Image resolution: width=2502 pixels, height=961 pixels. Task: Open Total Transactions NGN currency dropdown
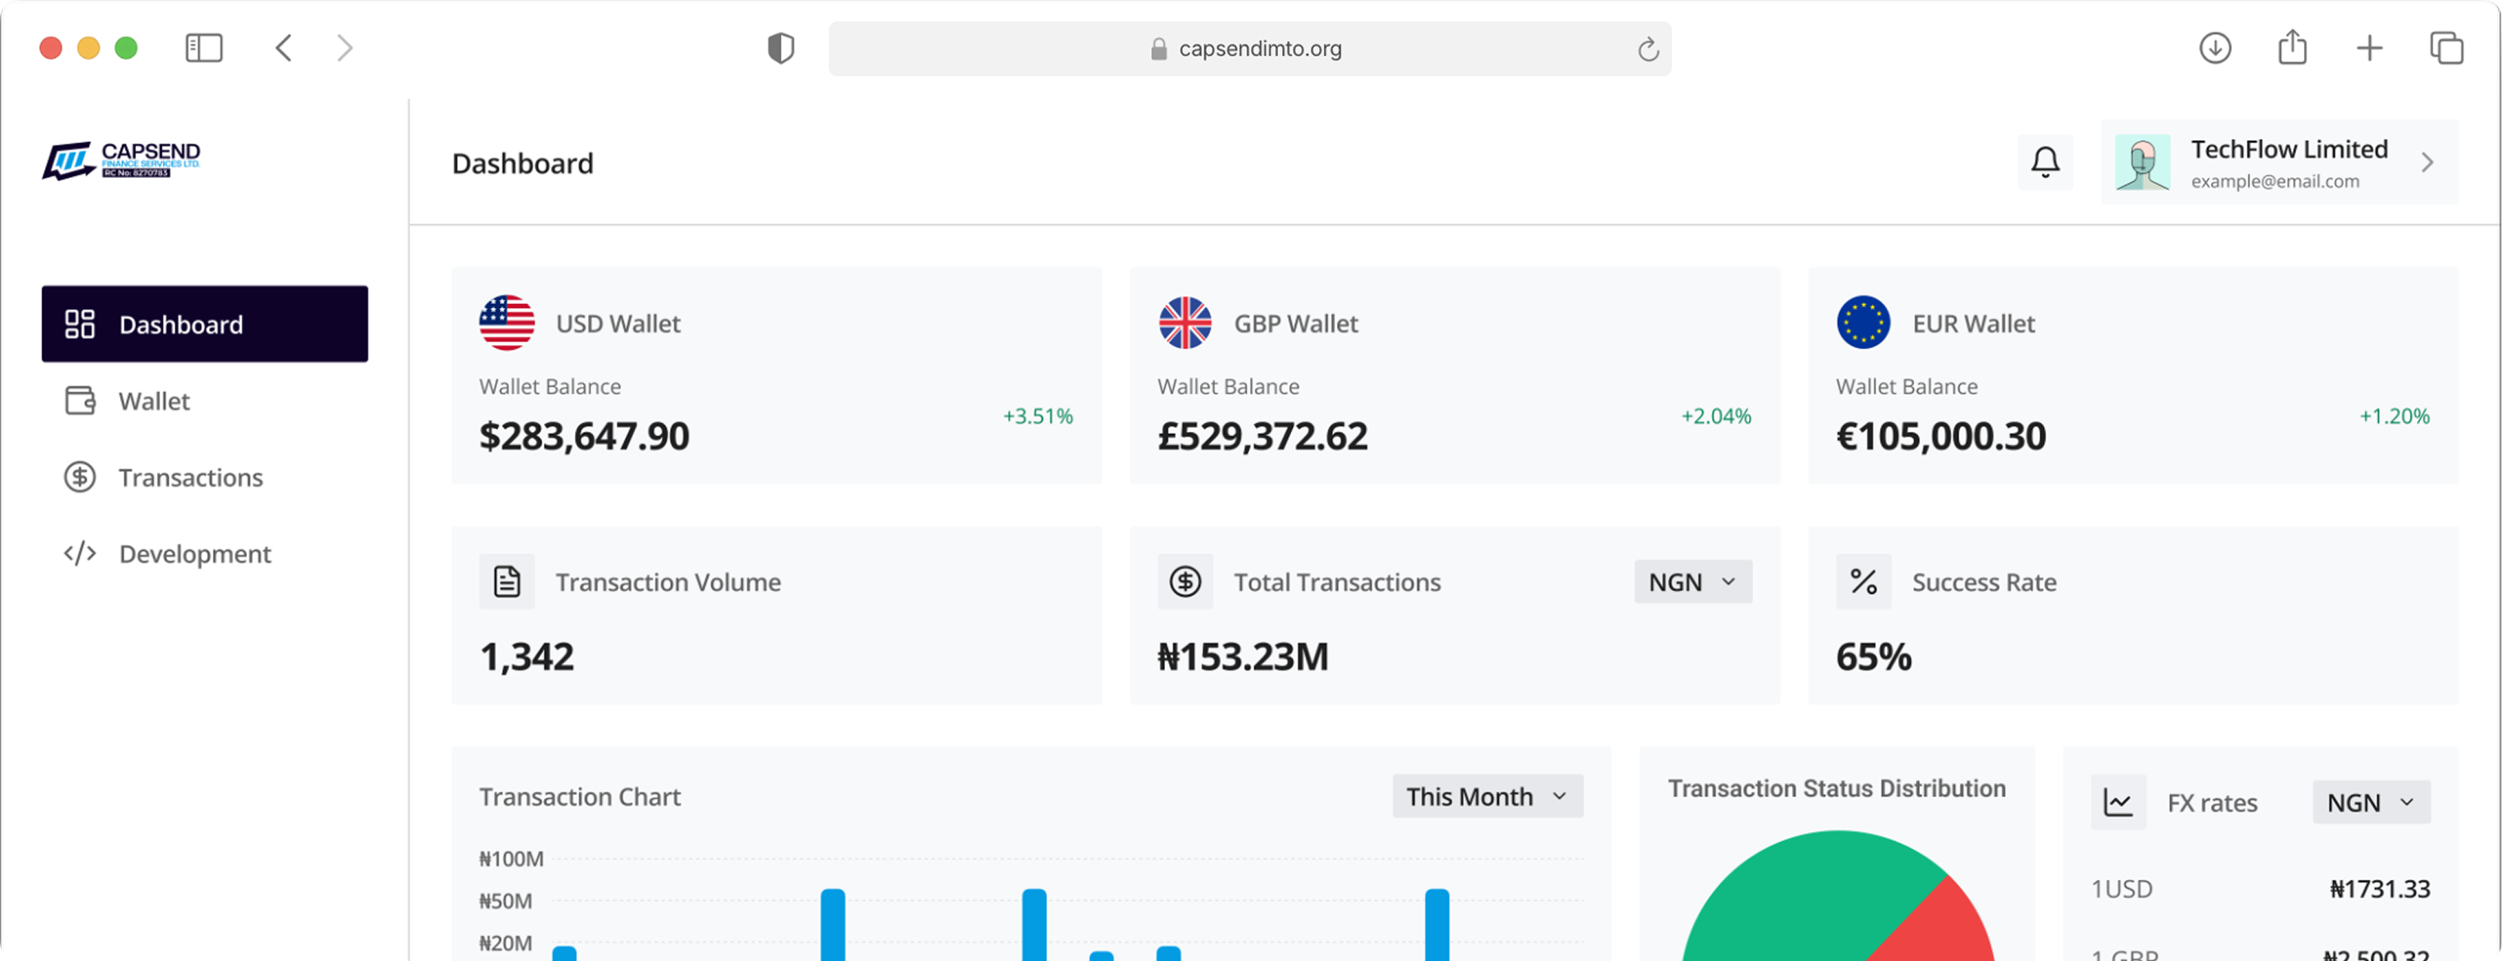click(x=1693, y=581)
